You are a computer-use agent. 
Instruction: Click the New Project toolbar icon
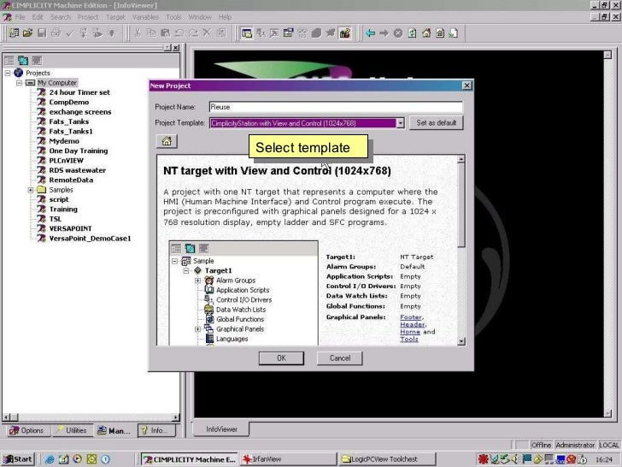14,33
